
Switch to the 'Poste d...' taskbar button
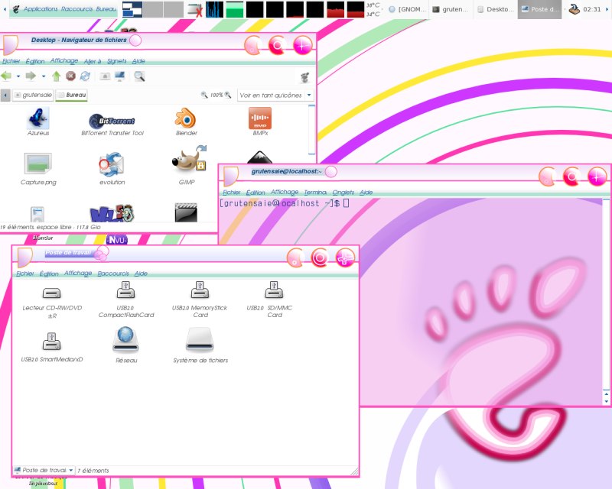coord(540,9)
